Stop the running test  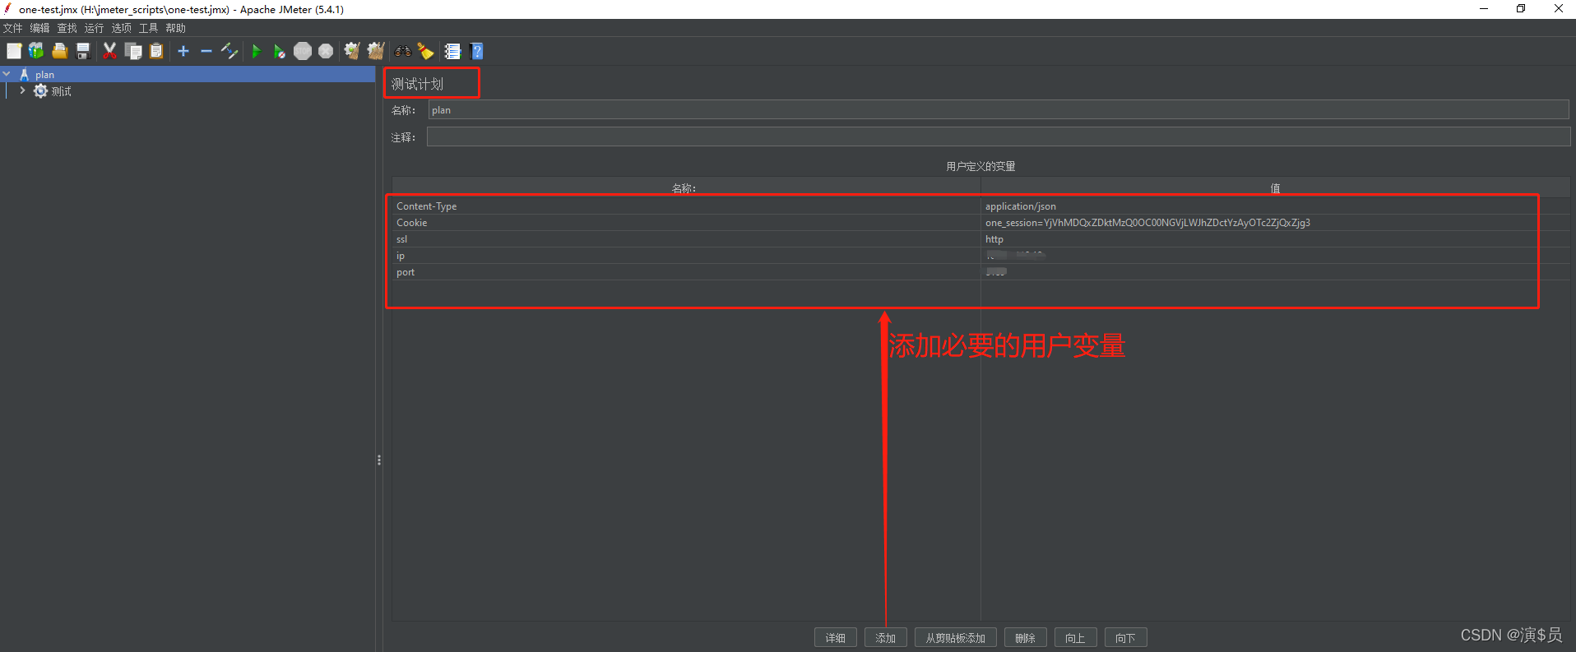pyautogui.click(x=303, y=51)
